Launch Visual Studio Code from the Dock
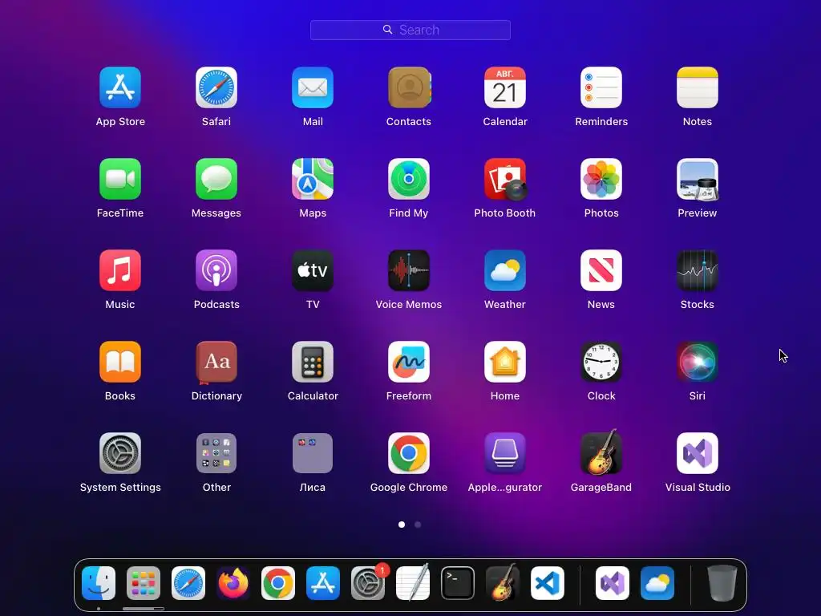Image resolution: width=821 pixels, height=616 pixels. [x=548, y=583]
